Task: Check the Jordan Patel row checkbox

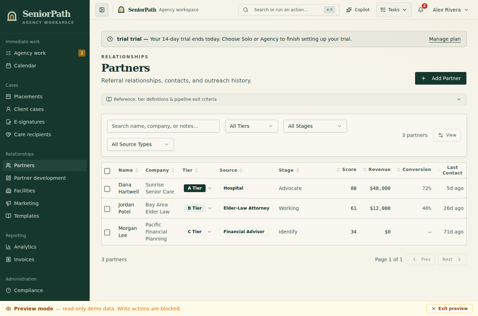Action: point(107,209)
